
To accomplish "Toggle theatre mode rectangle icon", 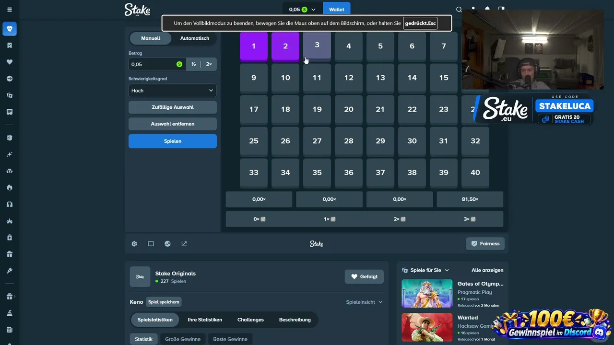I will point(151,244).
